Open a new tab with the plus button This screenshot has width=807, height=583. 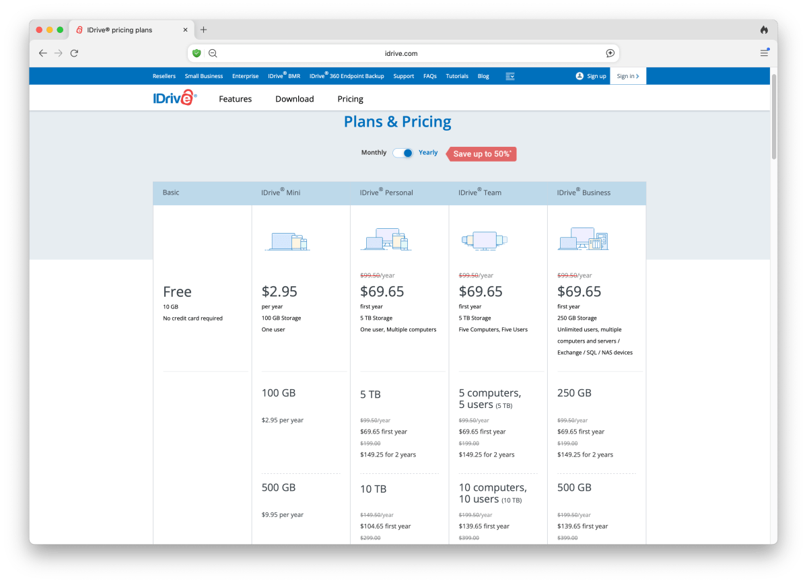[x=204, y=30]
